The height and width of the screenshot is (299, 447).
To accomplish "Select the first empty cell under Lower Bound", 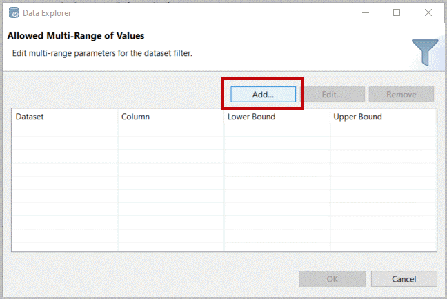I will [277, 131].
